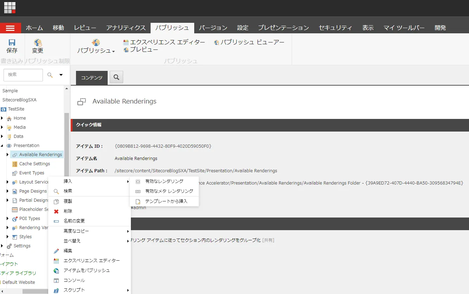Switch to the プレゼンテーション ribbon tab

(284, 28)
